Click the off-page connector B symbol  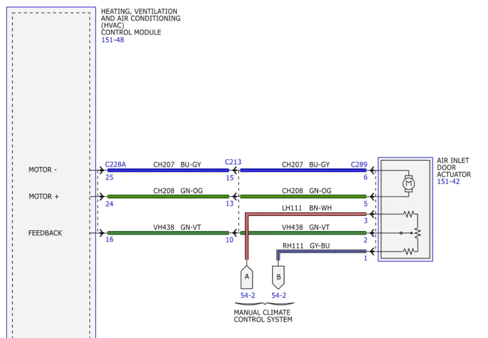[278, 278]
